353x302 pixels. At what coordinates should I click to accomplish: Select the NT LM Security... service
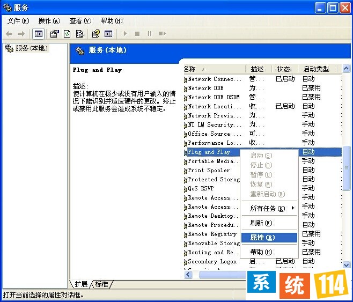click(x=262, y=124)
